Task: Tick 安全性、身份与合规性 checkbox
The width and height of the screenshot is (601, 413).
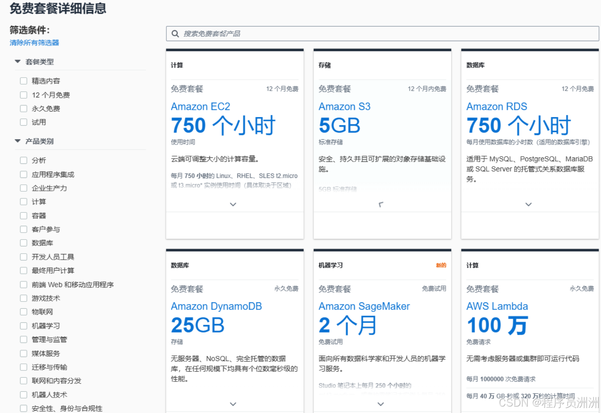Action: [24, 408]
